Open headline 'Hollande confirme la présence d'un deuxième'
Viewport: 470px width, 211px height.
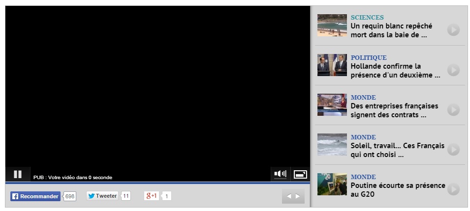click(x=396, y=71)
